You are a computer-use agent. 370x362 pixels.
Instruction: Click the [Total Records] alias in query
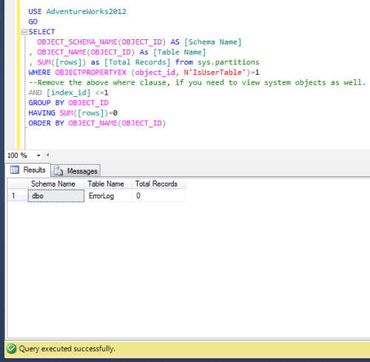137,62
